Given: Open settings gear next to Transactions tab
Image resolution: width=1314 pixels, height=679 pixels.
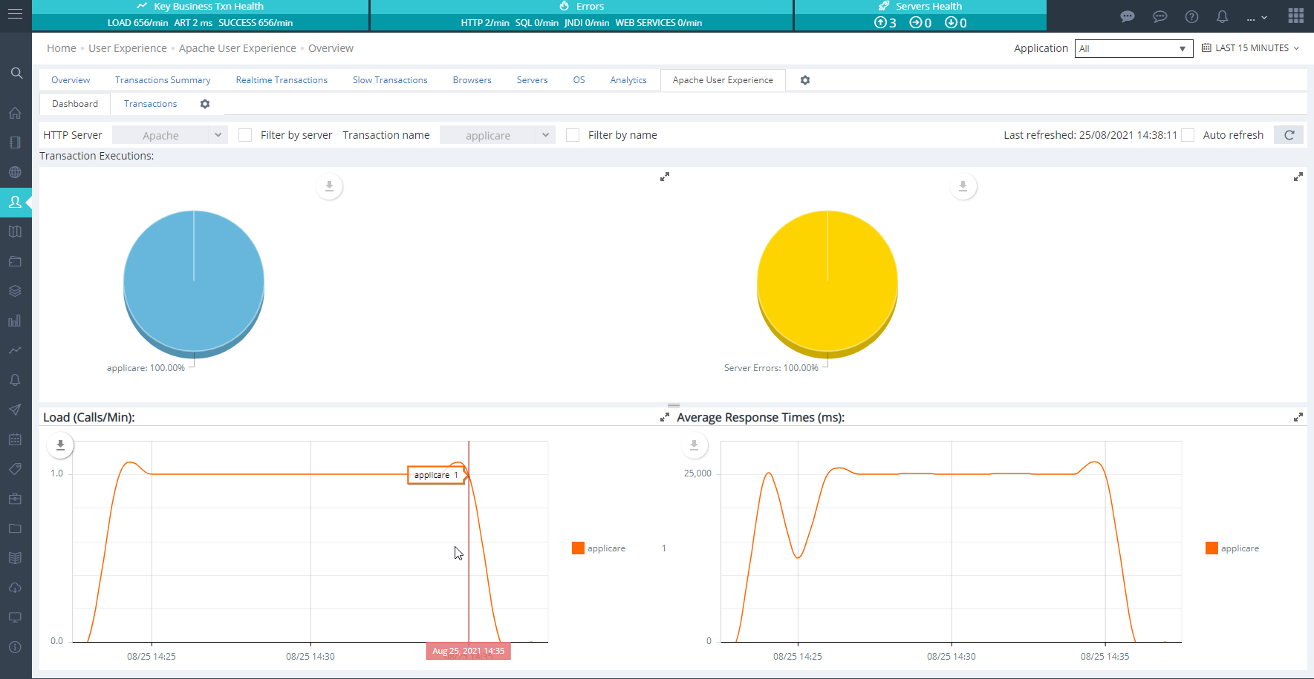Looking at the screenshot, I should tap(205, 104).
